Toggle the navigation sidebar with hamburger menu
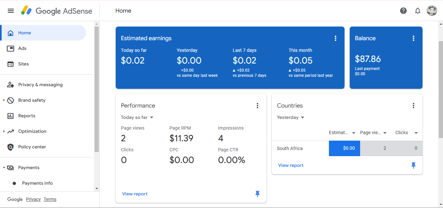Viewport: 443px width, 208px height. pos(11,11)
